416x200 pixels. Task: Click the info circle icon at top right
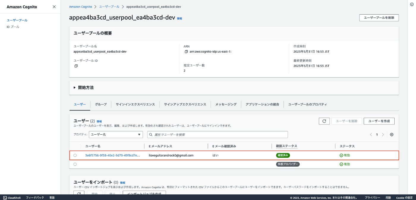click(x=411, y=4)
